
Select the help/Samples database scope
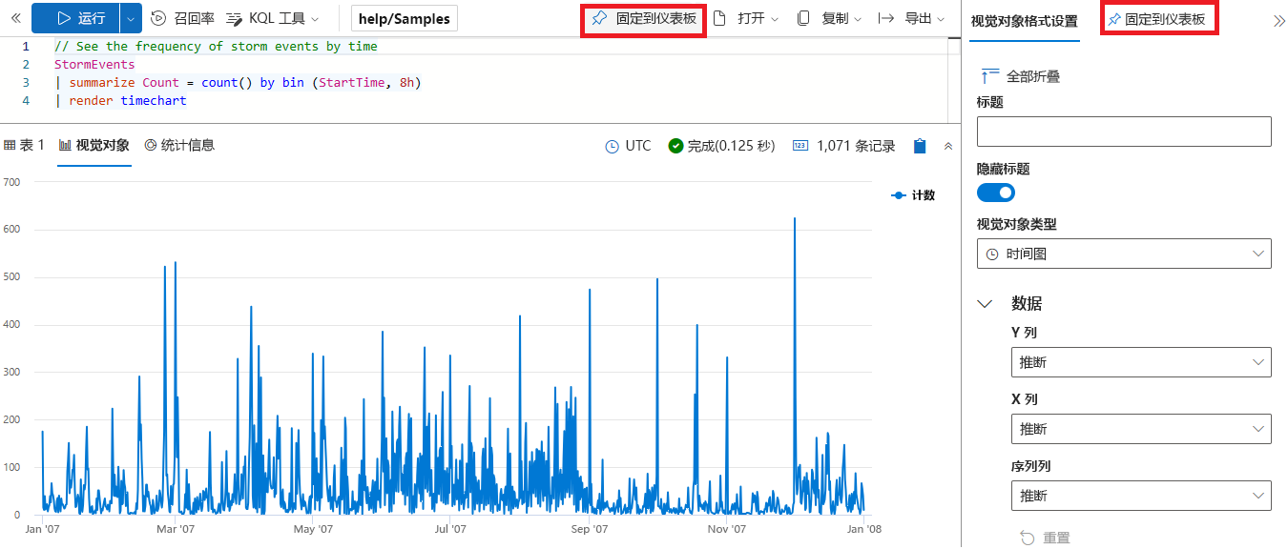point(405,19)
